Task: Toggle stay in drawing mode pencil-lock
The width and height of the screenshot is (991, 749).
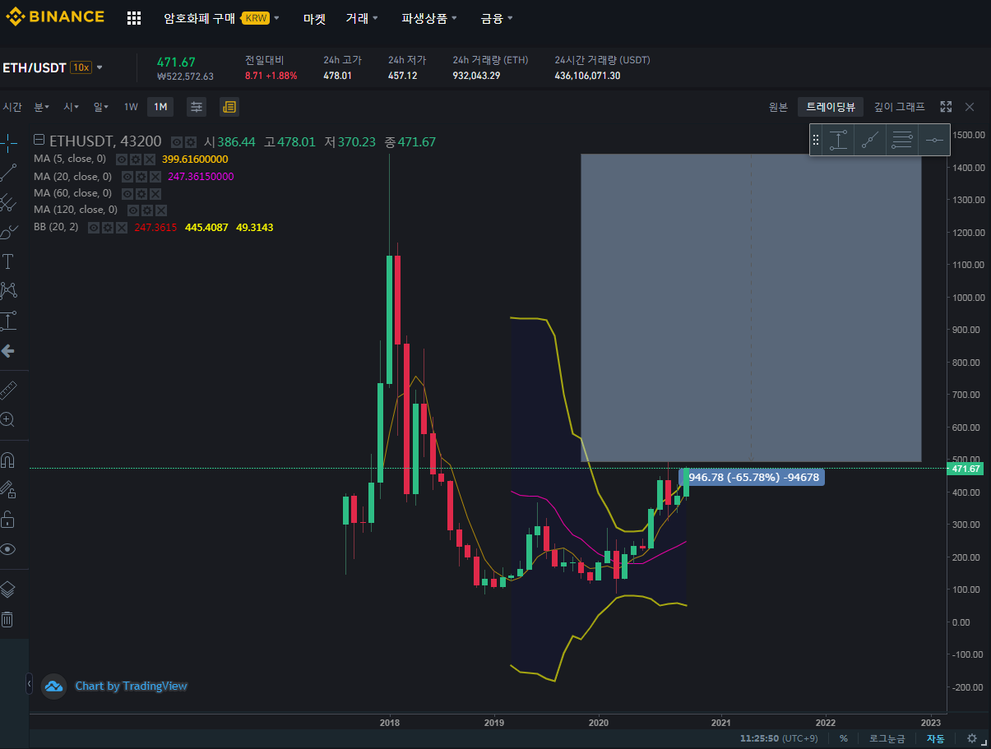Action: (x=8, y=490)
